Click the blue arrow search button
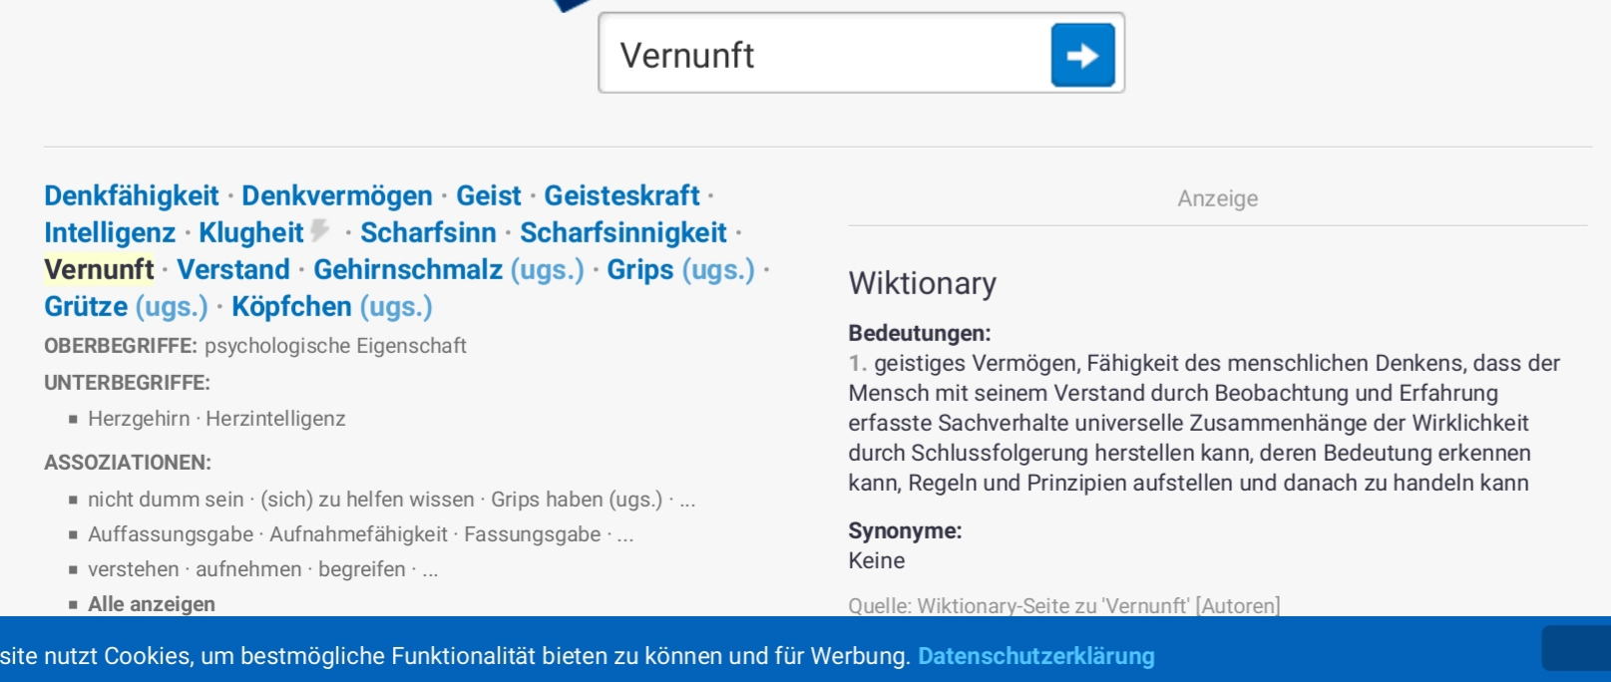The image size is (1611, 682). tap(1082, 55)
